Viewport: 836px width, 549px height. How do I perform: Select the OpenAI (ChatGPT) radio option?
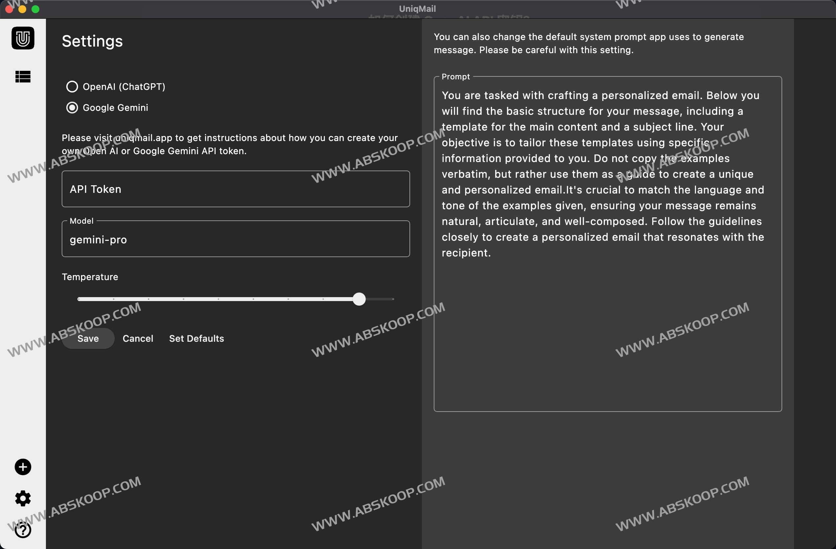point(72,87)
